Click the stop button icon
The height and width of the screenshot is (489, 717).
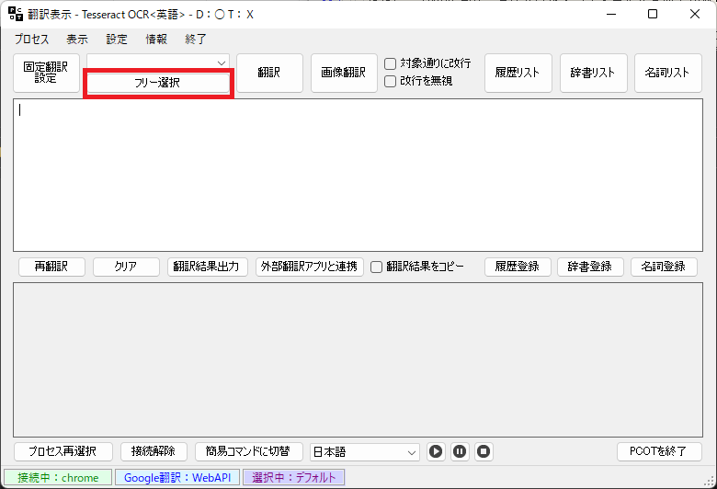pyautogui.click(x=484, y=451)
